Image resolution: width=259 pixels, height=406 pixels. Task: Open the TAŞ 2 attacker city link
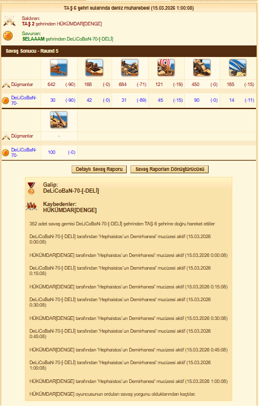click(28, 24)
